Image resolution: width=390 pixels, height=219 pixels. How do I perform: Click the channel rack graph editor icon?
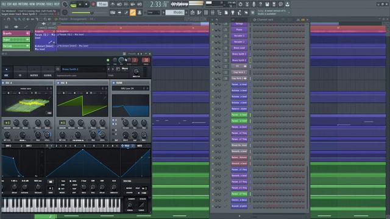(x=298, y=19)
